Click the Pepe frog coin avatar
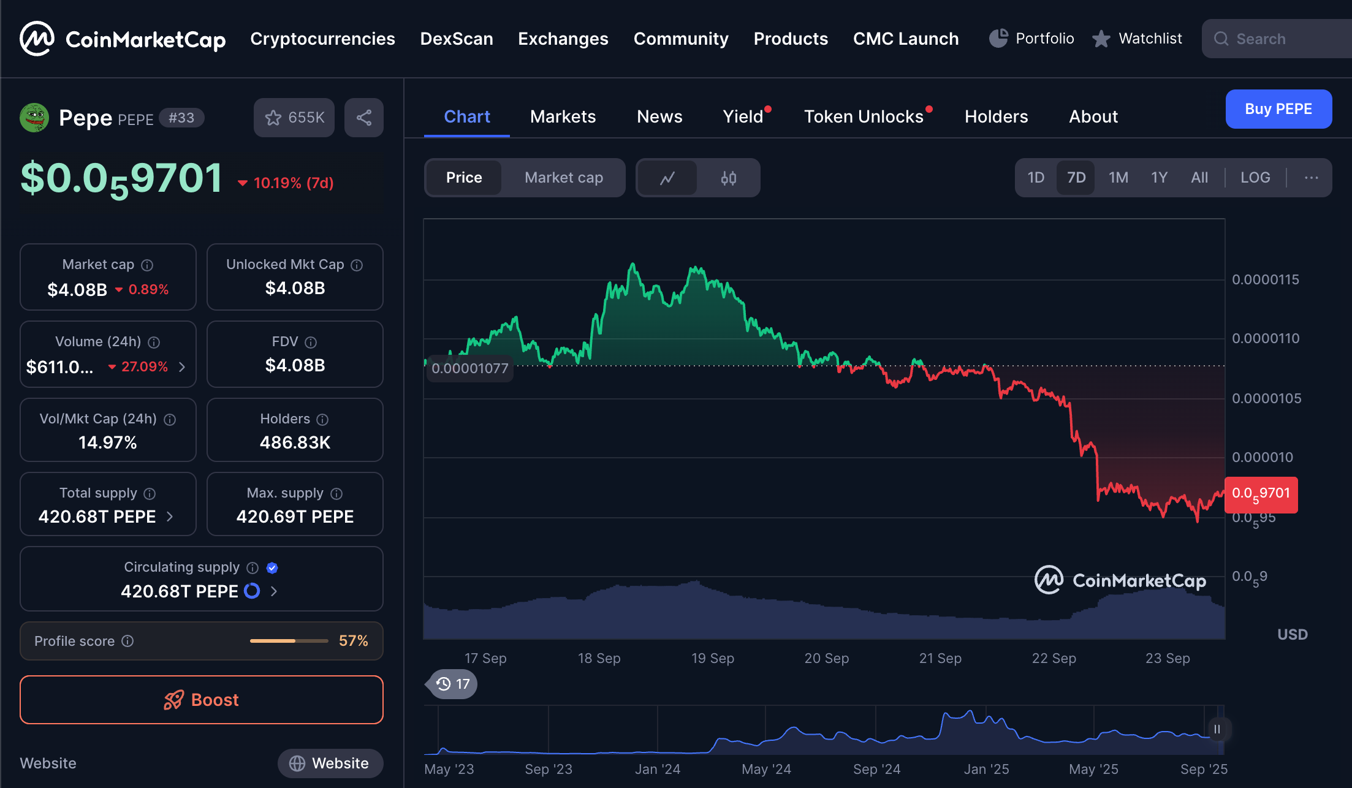This screenshot has height=788, width=1352. coord(34,118)
